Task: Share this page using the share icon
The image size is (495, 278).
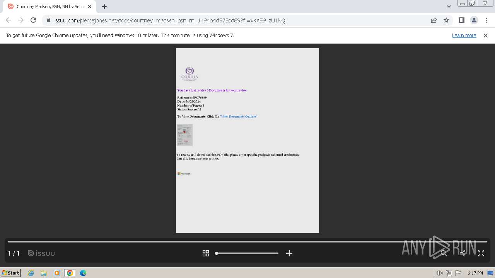Action: (x=434, y=20)
